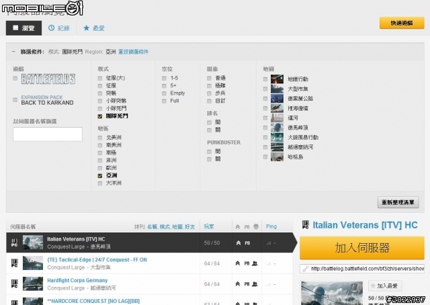Click the Mobile01 logo
The width and height of the screenshot is (430, 305).
pos(42,8)
